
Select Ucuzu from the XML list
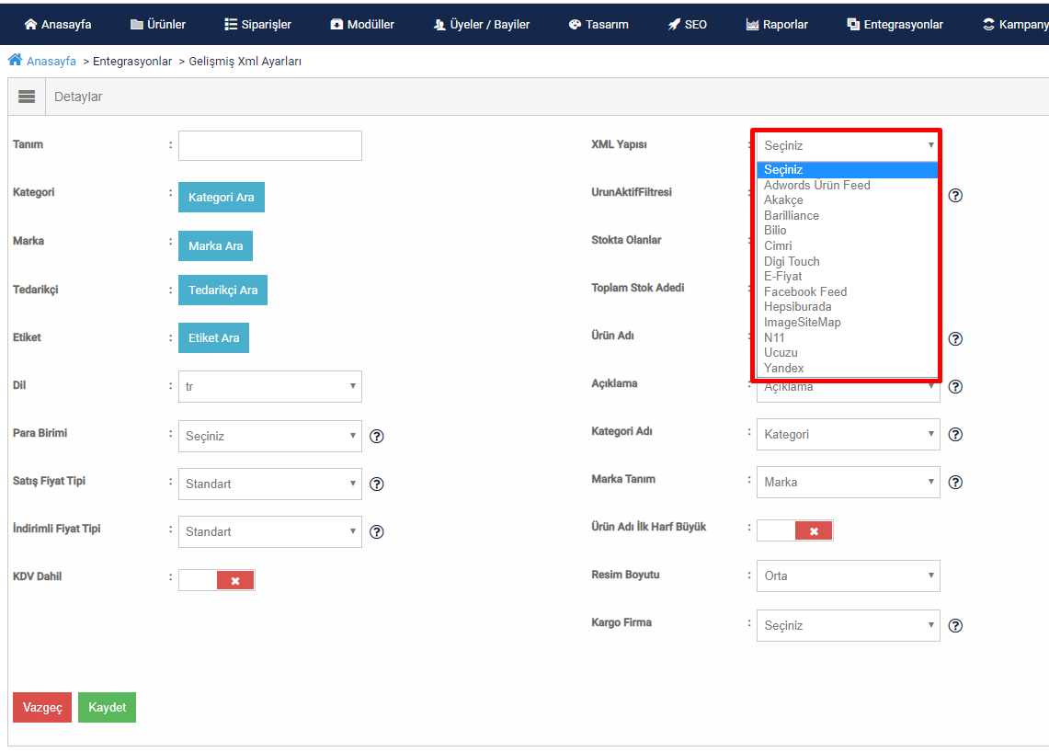click(x=847, y=353)
